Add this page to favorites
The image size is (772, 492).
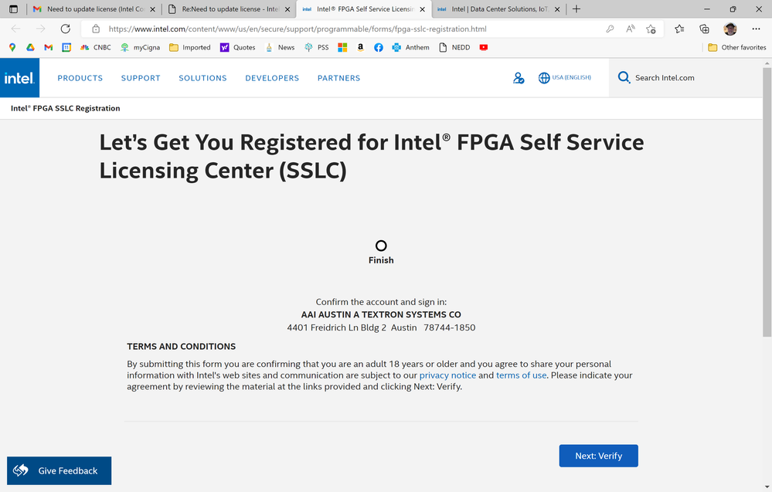(651, 29)
